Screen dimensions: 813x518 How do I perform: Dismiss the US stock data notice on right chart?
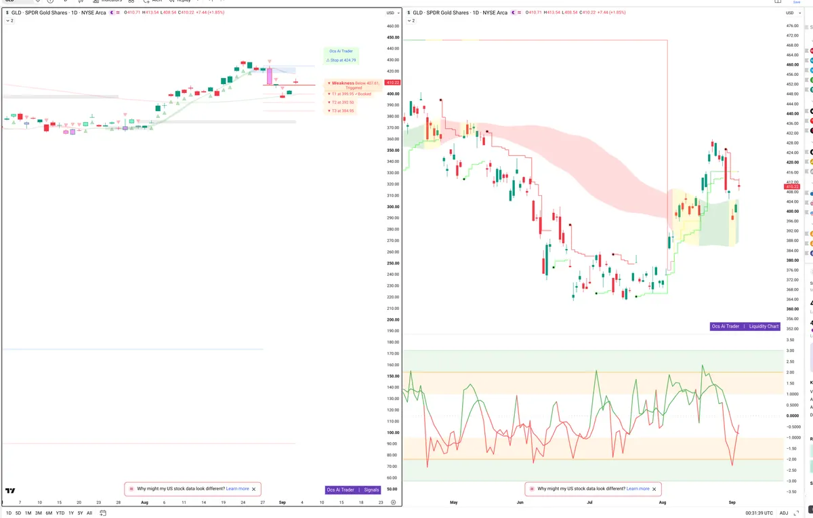coord(654,489)
